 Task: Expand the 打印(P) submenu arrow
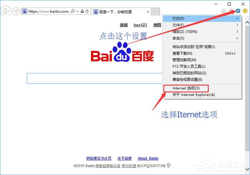[x=237, y=19]
